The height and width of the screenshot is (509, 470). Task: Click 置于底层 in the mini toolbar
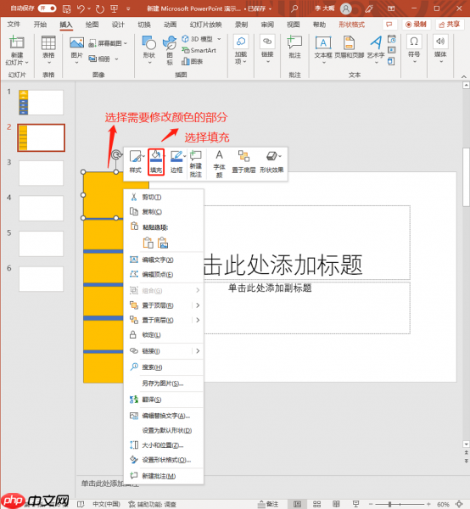pyautogui.click(x=243, y=162)
